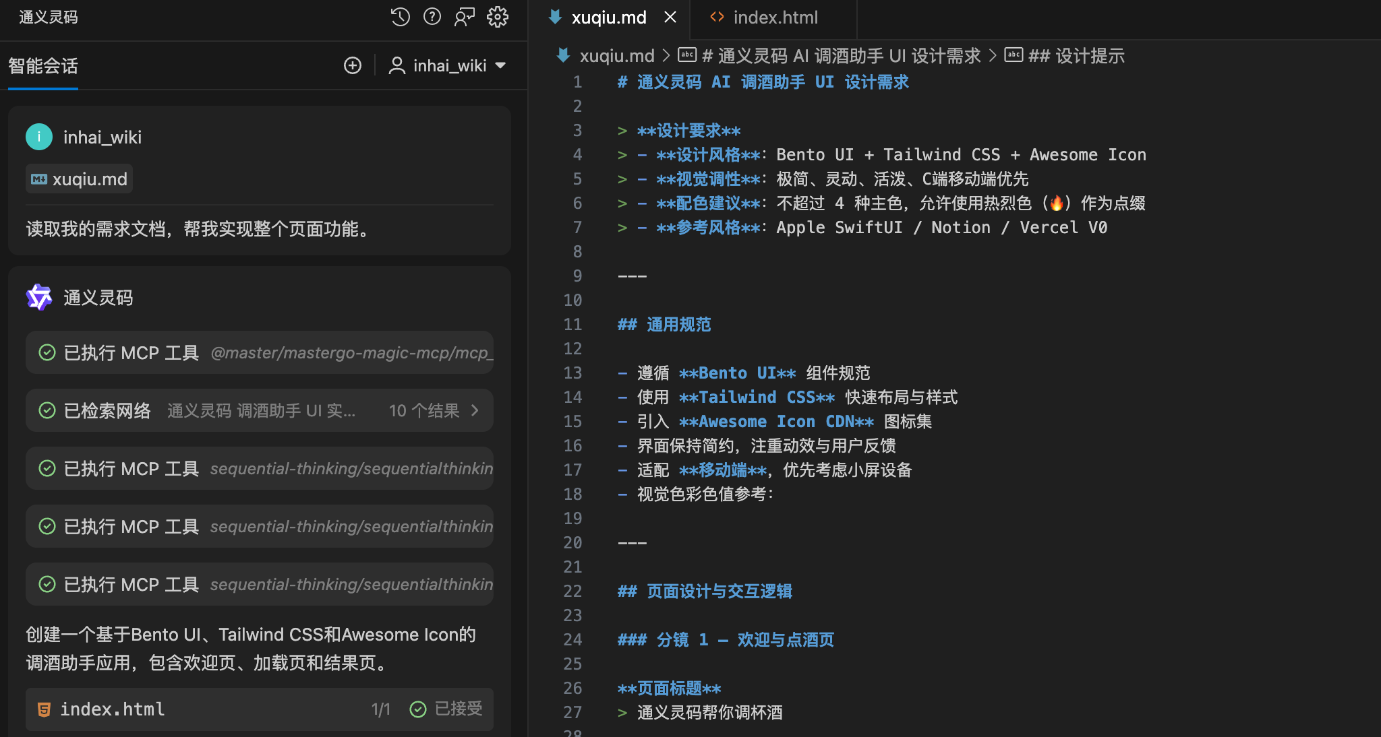The width and height of the screenshot is (1381, 737).
Task: Click line number 22 in gutter
Action: pyautogui.click(x=572, y=591)
